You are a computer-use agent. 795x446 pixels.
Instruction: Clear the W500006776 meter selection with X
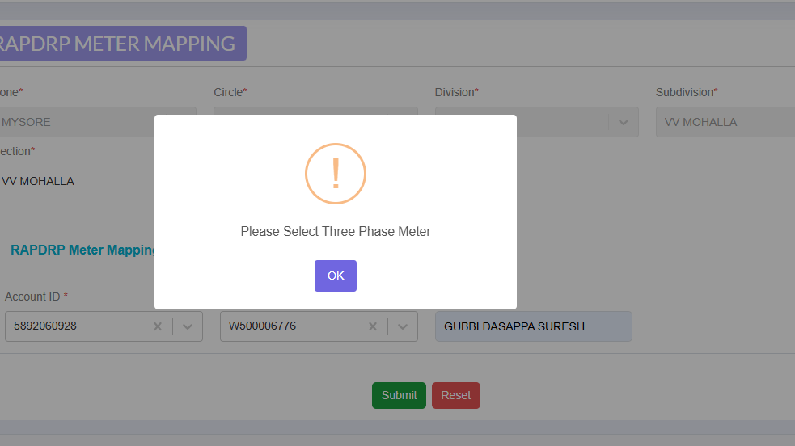coord(373,326)
